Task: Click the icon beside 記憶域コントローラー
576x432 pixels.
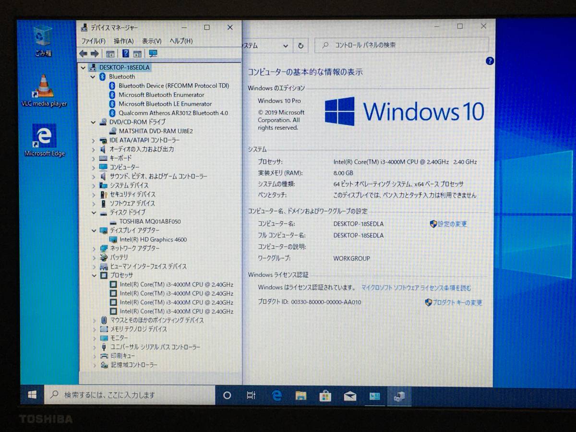Action: coord(104,365)
